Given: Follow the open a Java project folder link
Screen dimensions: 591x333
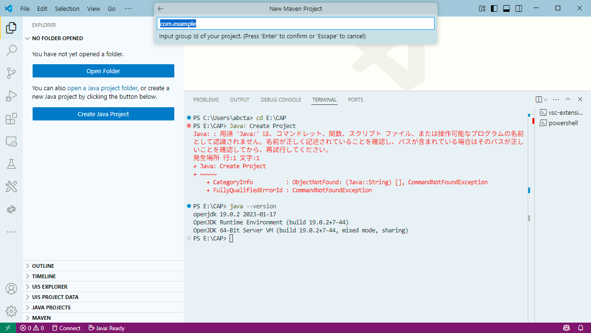Looking at the screenshot, I should 103,88.
